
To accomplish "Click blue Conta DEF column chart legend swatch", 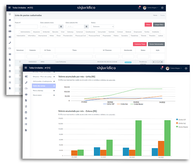I will [x=177, y=119].
